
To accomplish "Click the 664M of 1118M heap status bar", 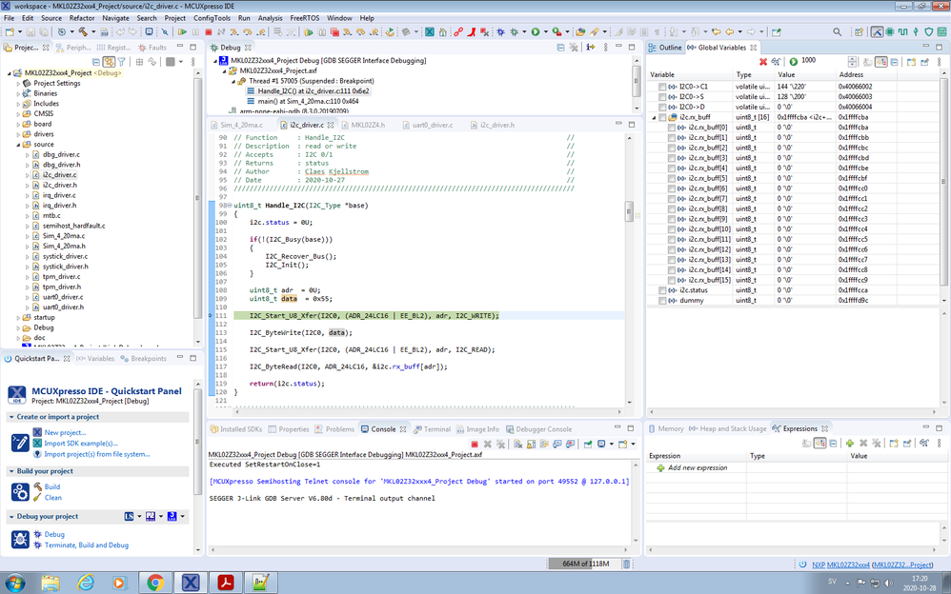I will [585, 564].
